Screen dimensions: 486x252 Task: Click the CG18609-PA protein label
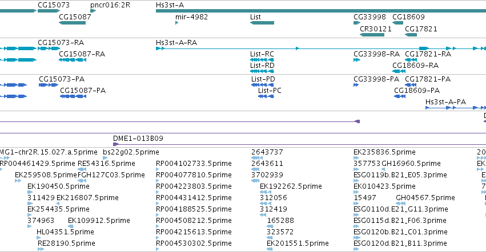(x=417, y=91)
